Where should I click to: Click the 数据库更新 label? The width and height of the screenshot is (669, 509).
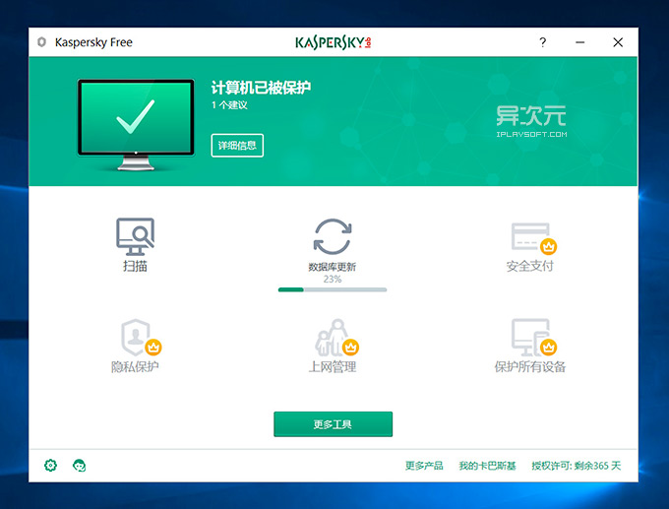[x=333, y=267]
